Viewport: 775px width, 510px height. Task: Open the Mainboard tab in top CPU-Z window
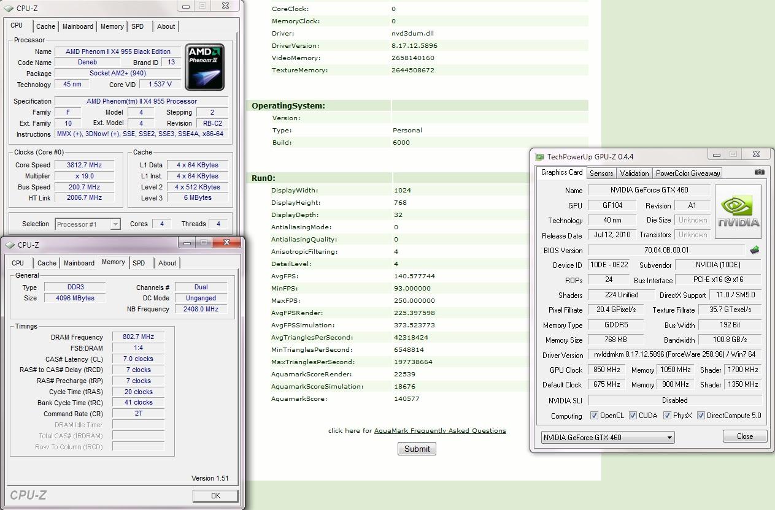click(x=78, y=26)
